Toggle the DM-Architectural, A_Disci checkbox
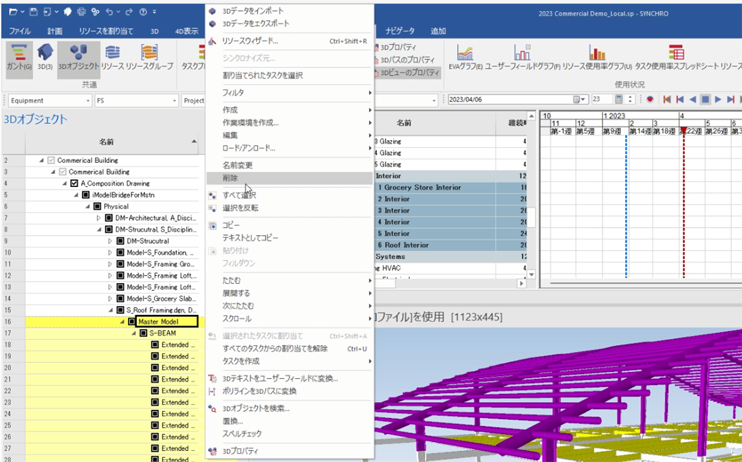 109,218
